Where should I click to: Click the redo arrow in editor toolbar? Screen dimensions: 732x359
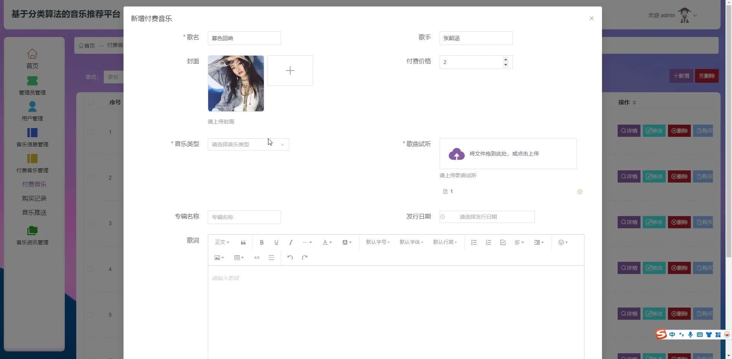(305, 258)
